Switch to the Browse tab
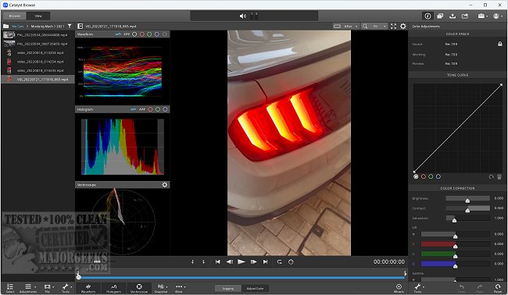508x295 pixels. pos(14,16)
